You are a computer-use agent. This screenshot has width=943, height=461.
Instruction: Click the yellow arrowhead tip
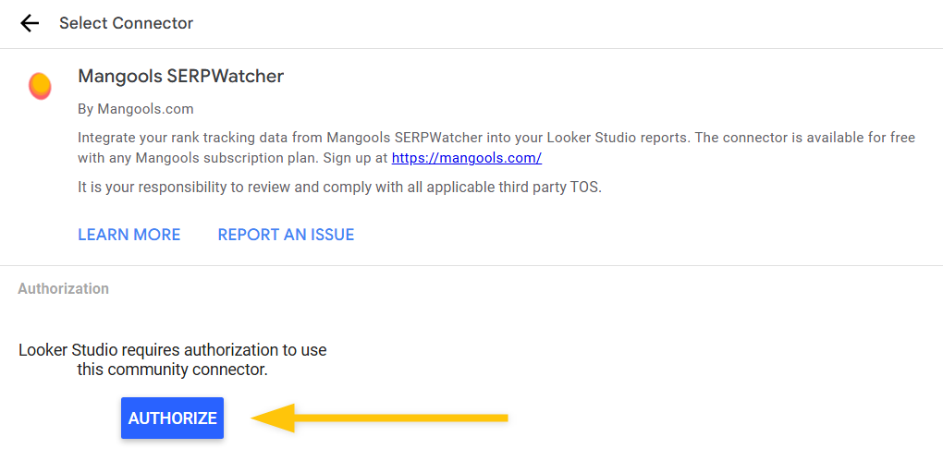pos(256,418)
